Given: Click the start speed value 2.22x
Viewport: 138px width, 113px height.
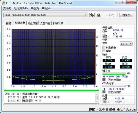Looking at the screenshot, I should (109, 67).
